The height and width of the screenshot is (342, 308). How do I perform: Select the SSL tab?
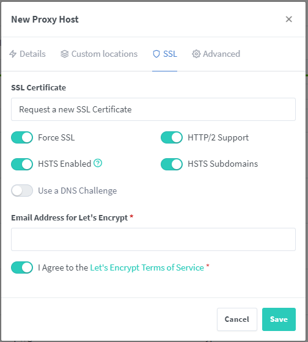tap(165, 54)
